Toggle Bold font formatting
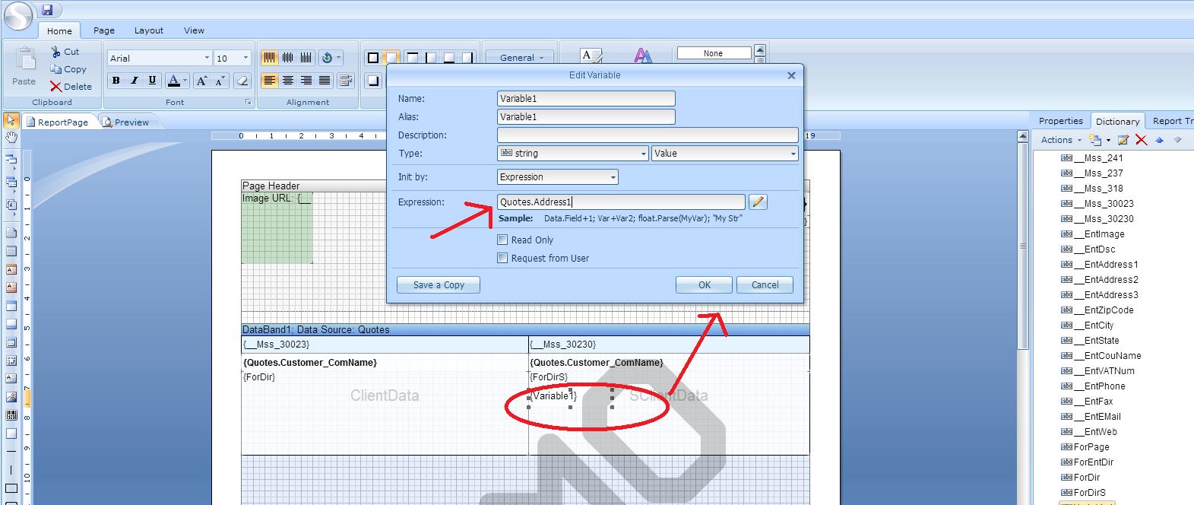This screenshot has height=505, width=1194. 116,81
